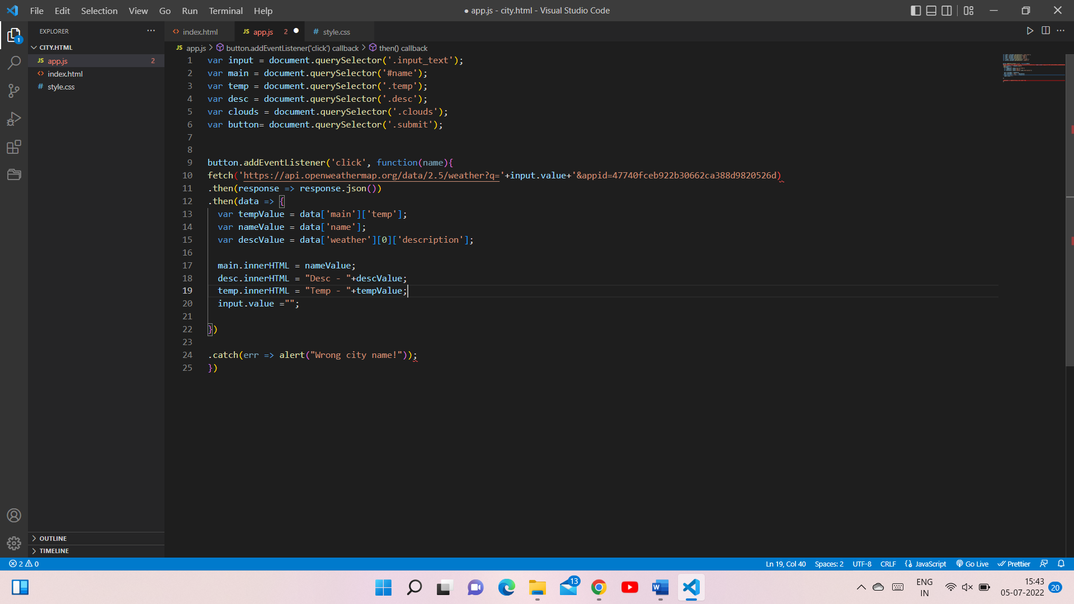1074x604 pixels.
Task: Select the app.js editor tab
Action: click(x=270, y=32)
